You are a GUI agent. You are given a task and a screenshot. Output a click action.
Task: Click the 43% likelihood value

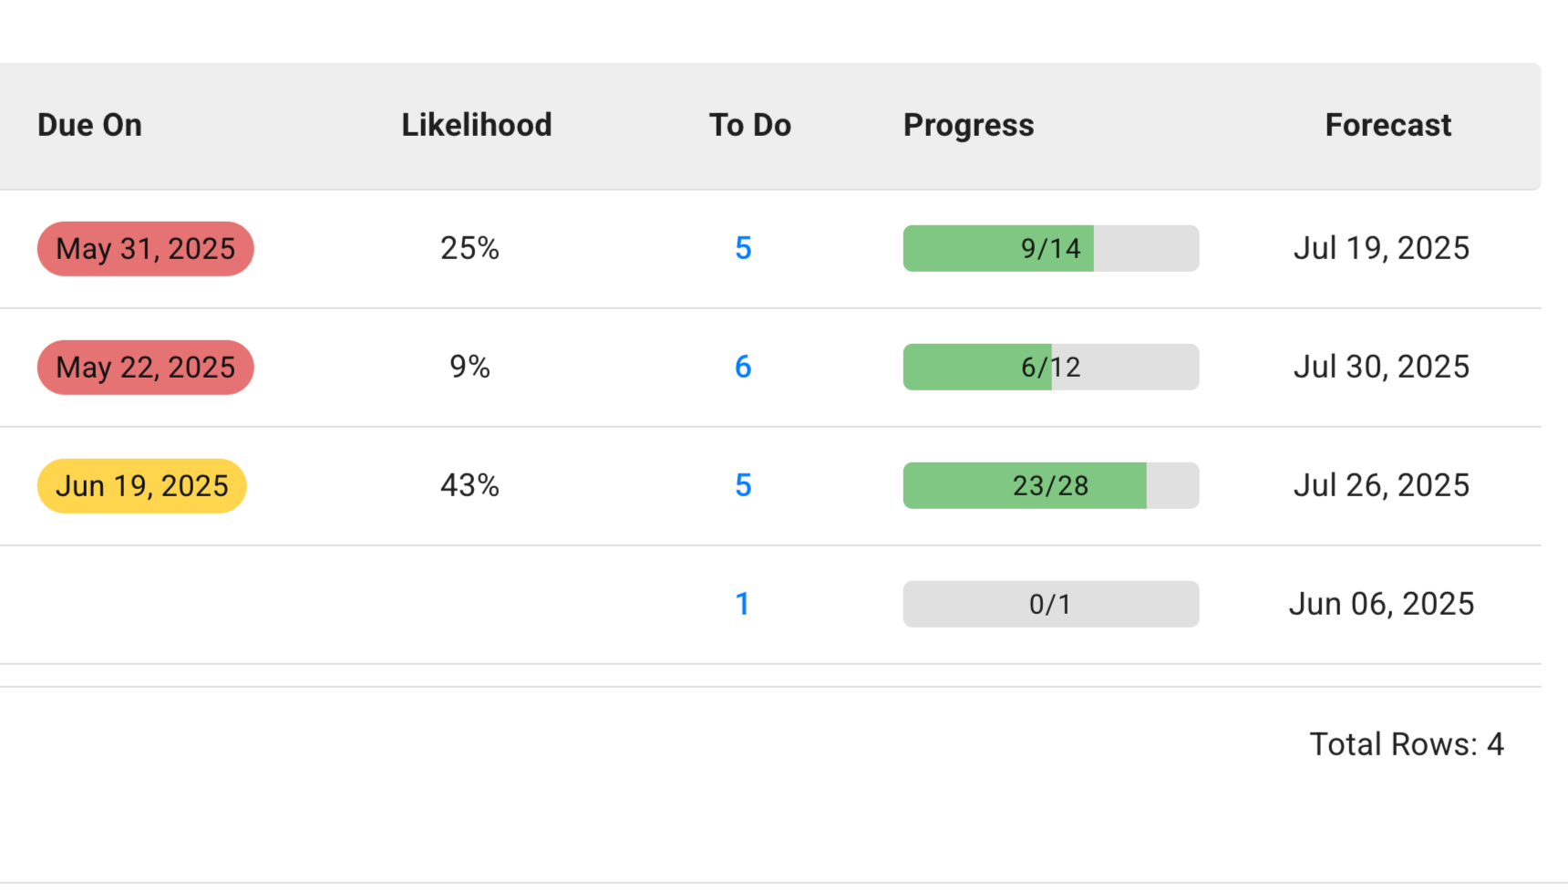coord(469,485)
